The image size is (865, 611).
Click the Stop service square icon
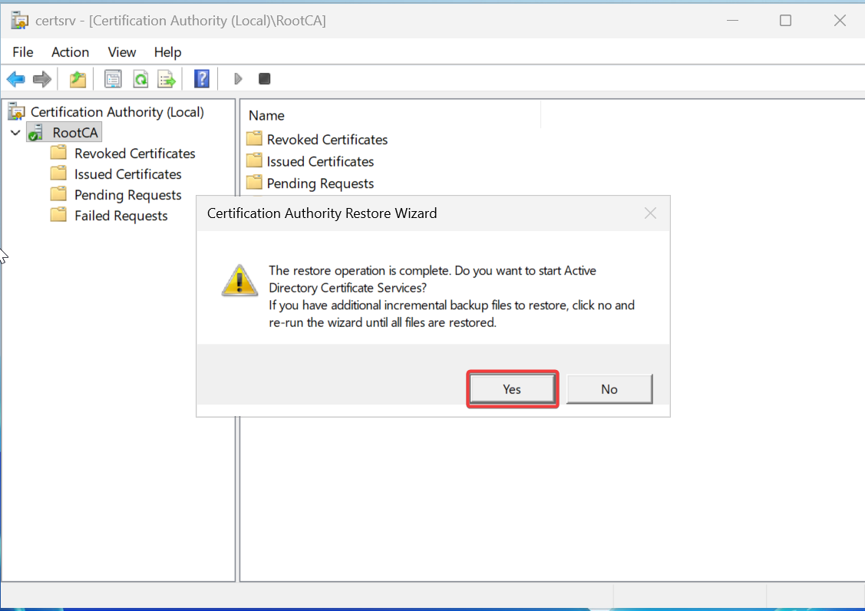(264, 79)
